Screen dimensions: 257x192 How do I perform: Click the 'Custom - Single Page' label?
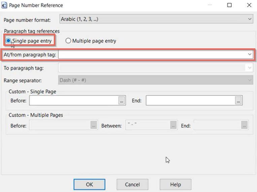click(x=32, y=92)
